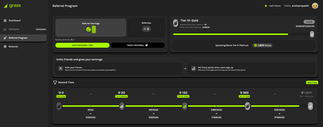This screenshot has width=323, height=127.
Task: Click the Get Grass points card
Action: pyautogui.click(x=252, y=69)
